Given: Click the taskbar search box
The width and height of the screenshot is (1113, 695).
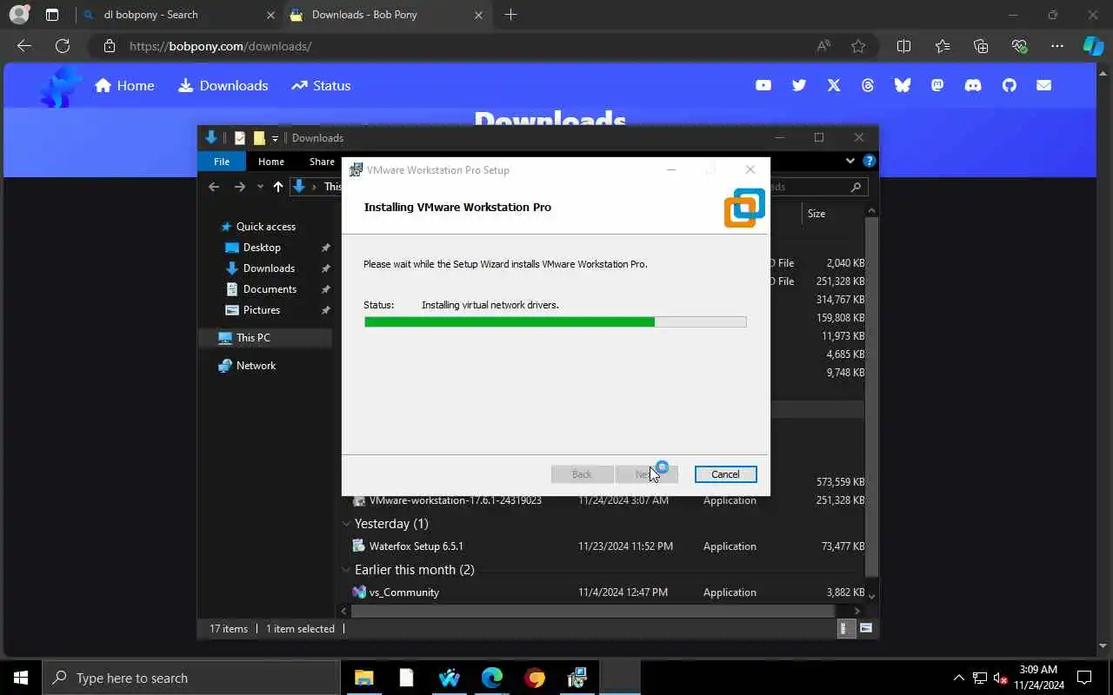Looking at the screenshot, I should click(191, 678).
